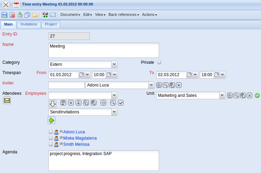Click into the Agenda text area
Screen dimensions: 261x173
(x=104, y=160)
